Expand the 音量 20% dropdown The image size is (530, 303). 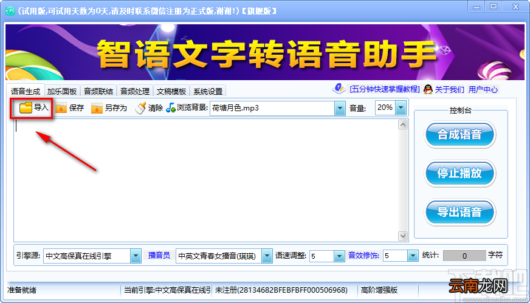tap(401, 107)
